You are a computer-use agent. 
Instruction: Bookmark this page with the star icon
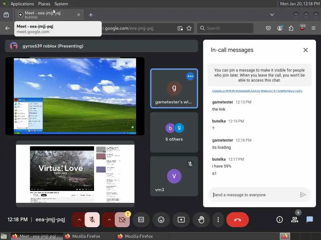[x=189, y=28]
